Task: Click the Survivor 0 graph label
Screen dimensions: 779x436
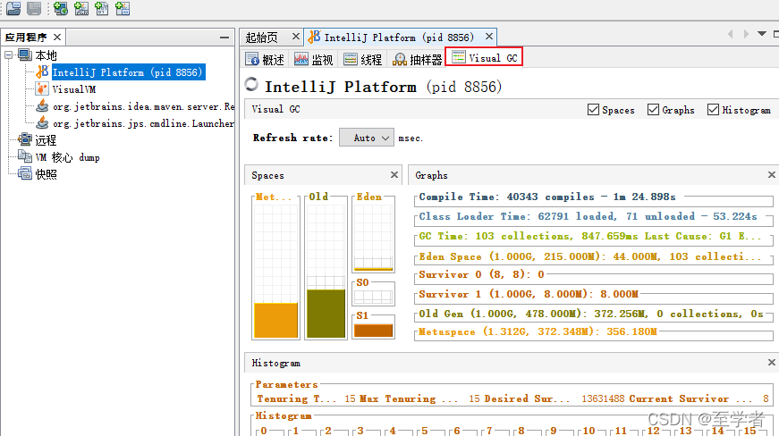Action: [481, 274]
